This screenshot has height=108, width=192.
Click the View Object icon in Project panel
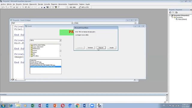[x=173, y=13]
